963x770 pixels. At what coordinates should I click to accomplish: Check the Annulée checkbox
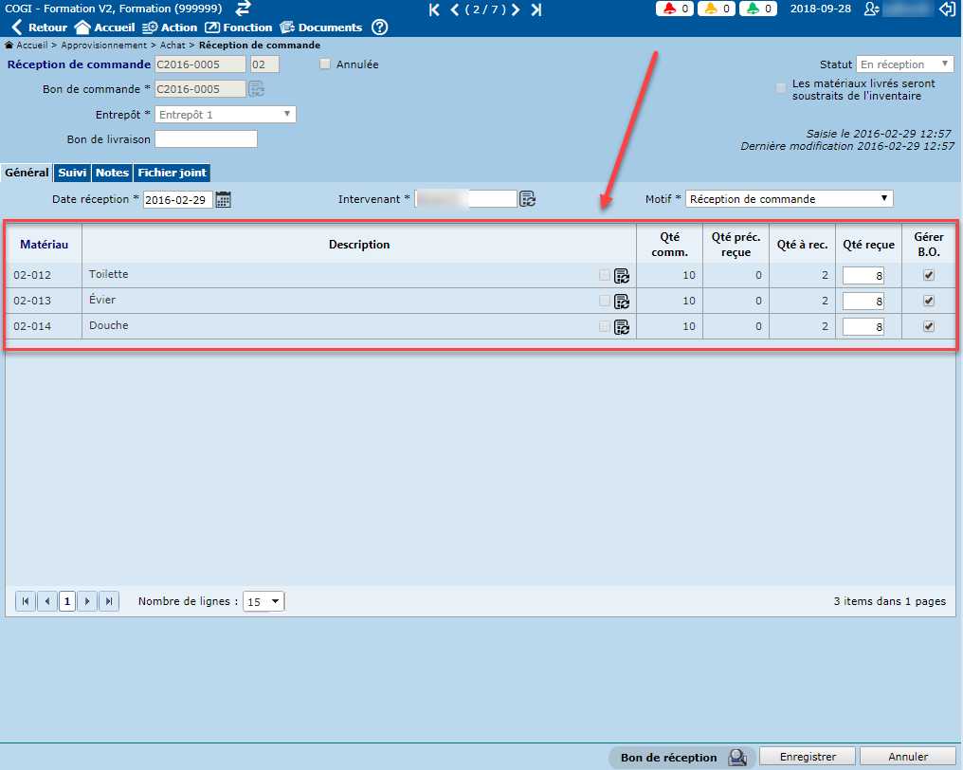[325, 64]
